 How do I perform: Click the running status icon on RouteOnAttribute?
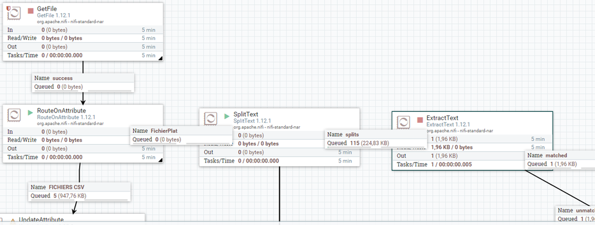(x=31, y=112)
